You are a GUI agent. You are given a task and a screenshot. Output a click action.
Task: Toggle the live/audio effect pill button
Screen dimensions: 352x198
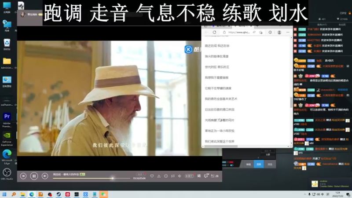pyautogui.click(x=189, y=176)
